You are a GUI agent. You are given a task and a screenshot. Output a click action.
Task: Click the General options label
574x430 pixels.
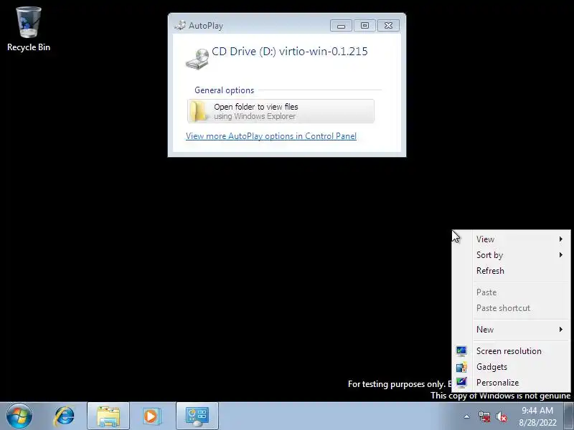click(x=224, y=90)
